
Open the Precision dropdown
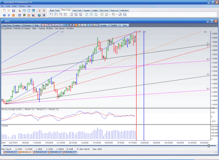(x=28, y=25)
